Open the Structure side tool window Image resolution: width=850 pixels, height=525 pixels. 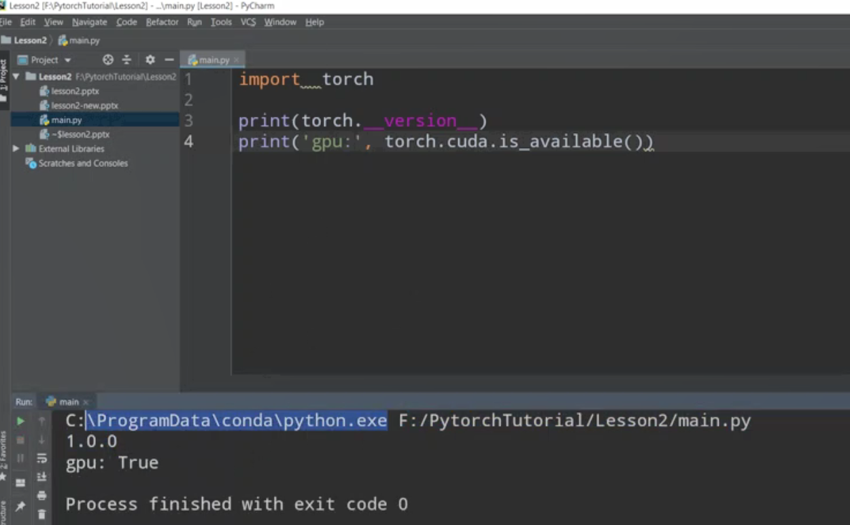click(x=3, y=513)
